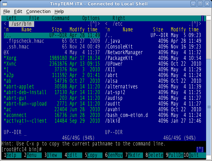The image size is (212, 161).
Task: Select /avahi directory
Action: coord(153,109)
